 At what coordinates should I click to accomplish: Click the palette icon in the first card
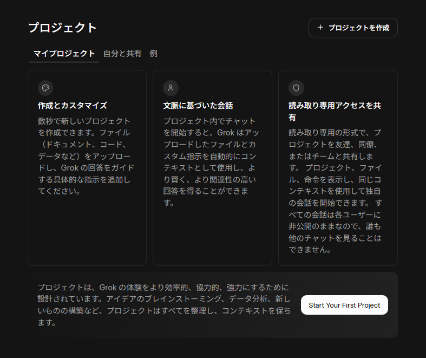45,88
